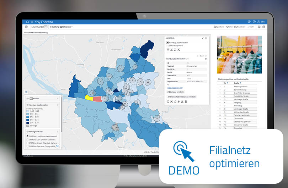Go to next selected object arrow
Screen dimensions: 288x188
(206, 56)
